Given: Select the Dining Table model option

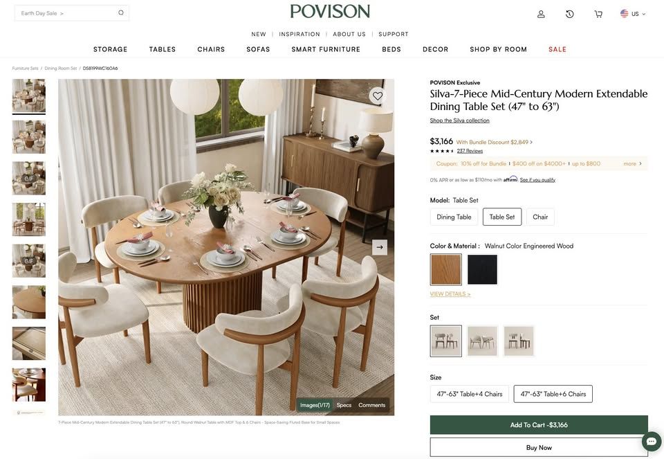Looking at the screenshot, I should 454,217.
